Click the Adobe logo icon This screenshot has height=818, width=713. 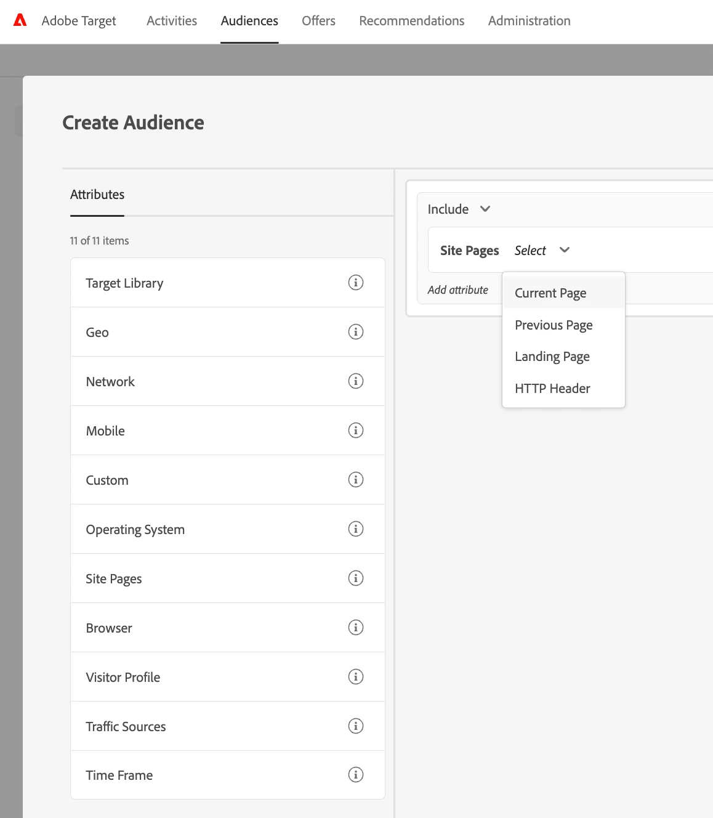pos(20,20)
